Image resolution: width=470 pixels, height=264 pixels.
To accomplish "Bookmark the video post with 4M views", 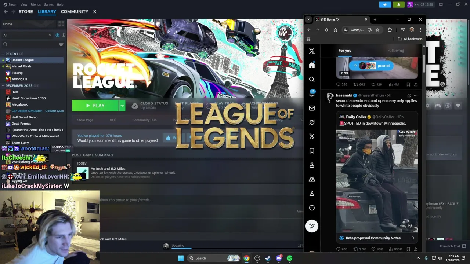I will 408,84.
